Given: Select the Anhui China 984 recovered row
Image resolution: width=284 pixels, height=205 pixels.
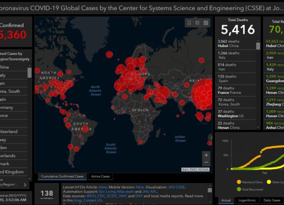Looking at the screenshot, I should click(273, 125).
